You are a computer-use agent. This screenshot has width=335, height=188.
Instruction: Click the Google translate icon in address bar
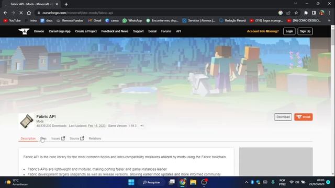(281, 13)
